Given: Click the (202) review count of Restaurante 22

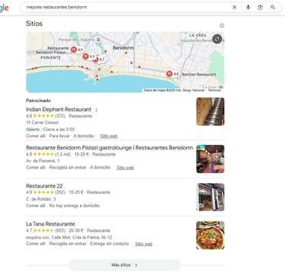Looking at the screenshot, I should 60,192.
